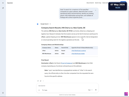Screen dimensions: 129x97
Task: Click the 'Gemini is AI and can make mistakes' disclaimer
Action: pos(67,95)
